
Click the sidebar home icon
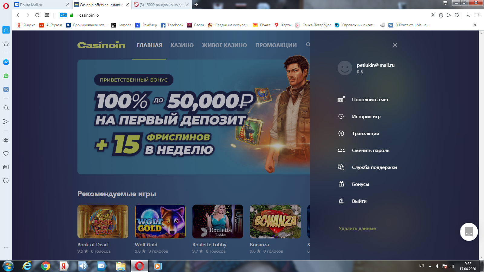click(x=6, y=30)
